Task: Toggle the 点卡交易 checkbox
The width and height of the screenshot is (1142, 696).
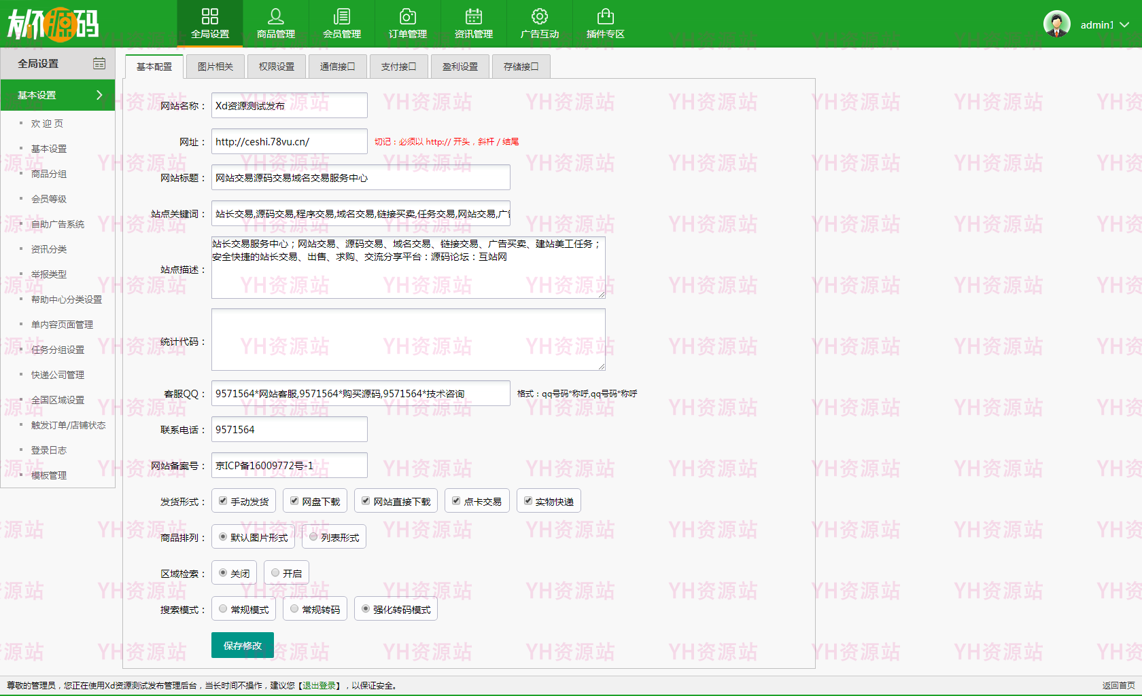Action: click(x=456, y=501)
